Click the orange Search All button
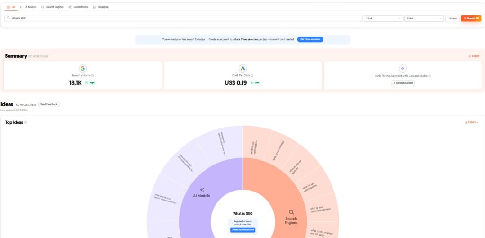This screenshot has height=238, width=485. click(x=471, y=18)
